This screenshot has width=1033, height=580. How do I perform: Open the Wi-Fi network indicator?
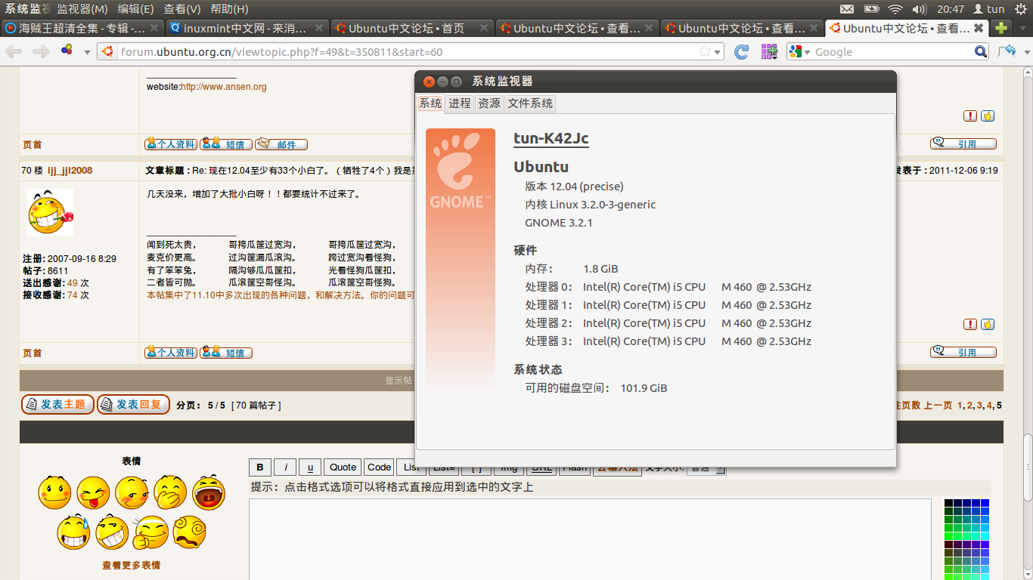click(x=895, y=9)
